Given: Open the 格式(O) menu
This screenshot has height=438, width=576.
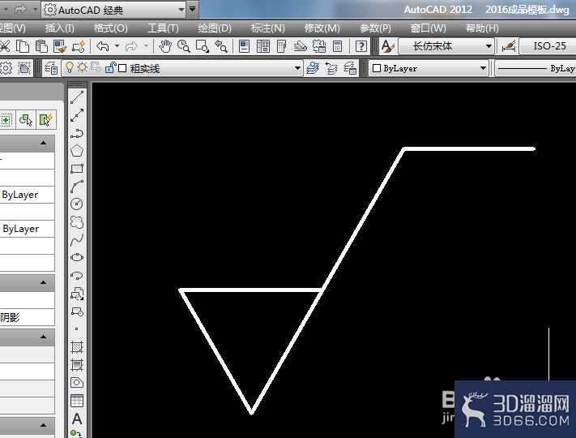Looking at the screenshot, I should tap(110, 28).
